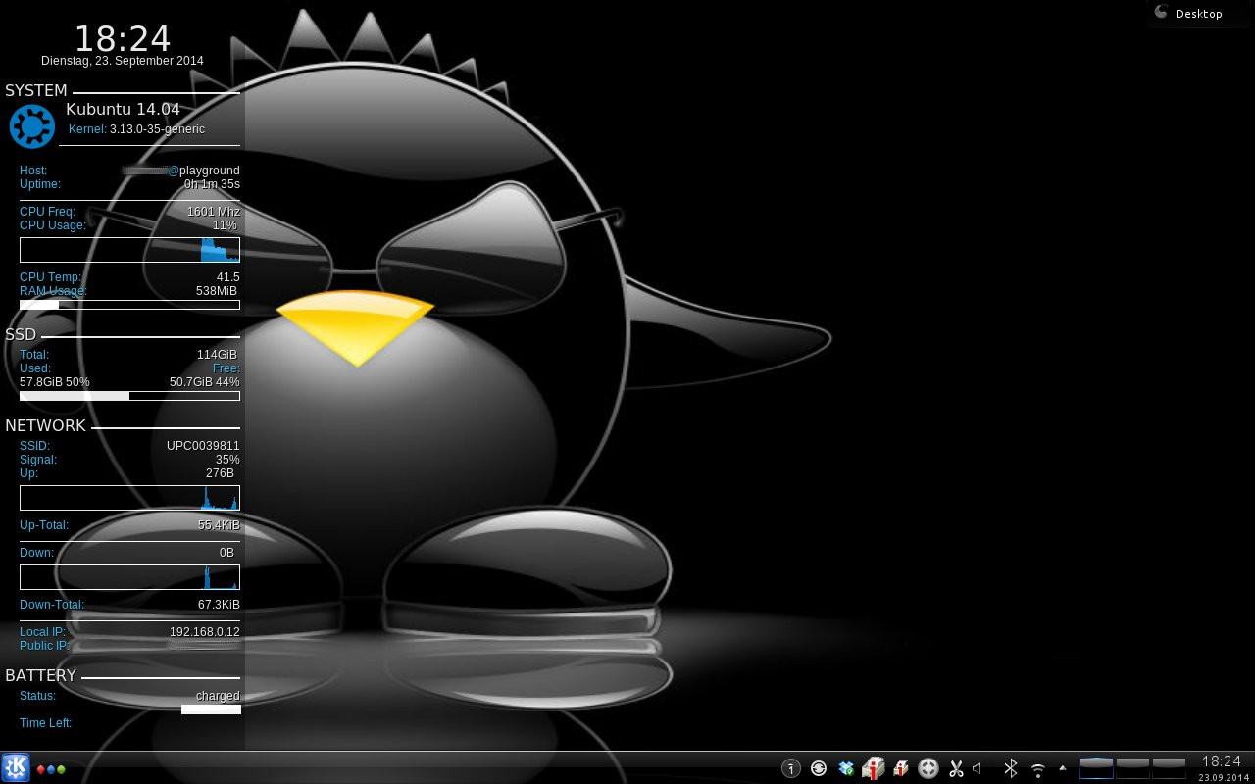Click the "Kubuntu 14.04" text
The width and height of the screenshot is (1255, 784).
click(x=123, y=109)
